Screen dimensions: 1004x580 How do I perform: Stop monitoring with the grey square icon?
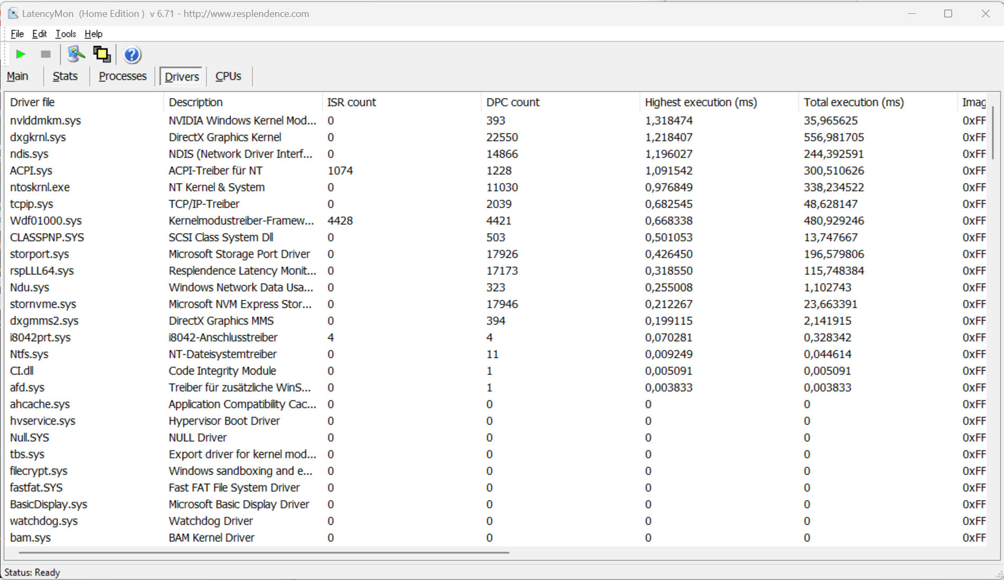(x=46, y=54)
